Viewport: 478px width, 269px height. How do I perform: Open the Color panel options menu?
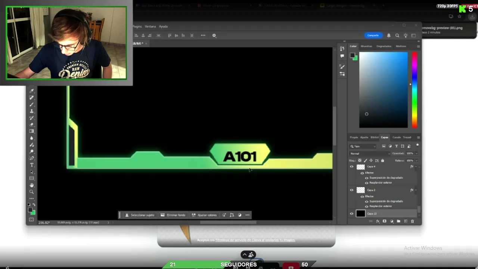418,46
